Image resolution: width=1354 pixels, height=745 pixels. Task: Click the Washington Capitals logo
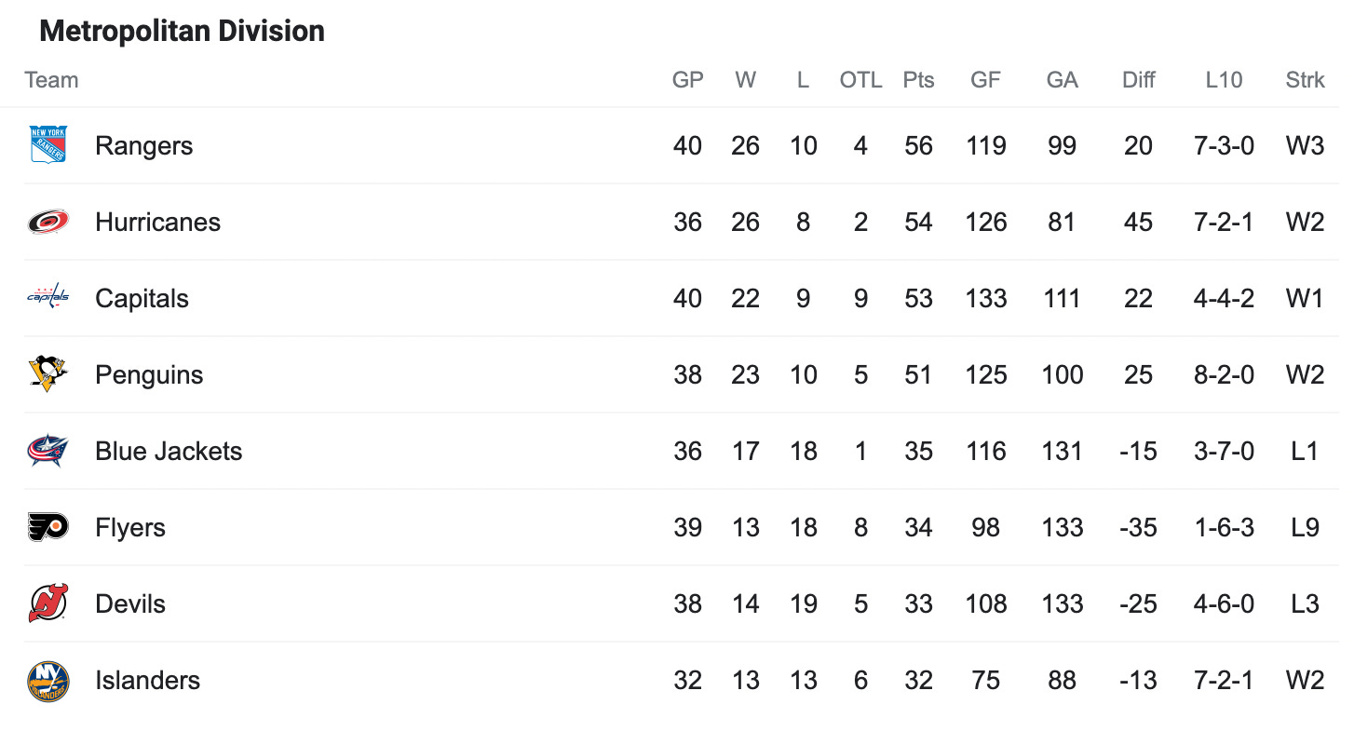coord(47,297)
